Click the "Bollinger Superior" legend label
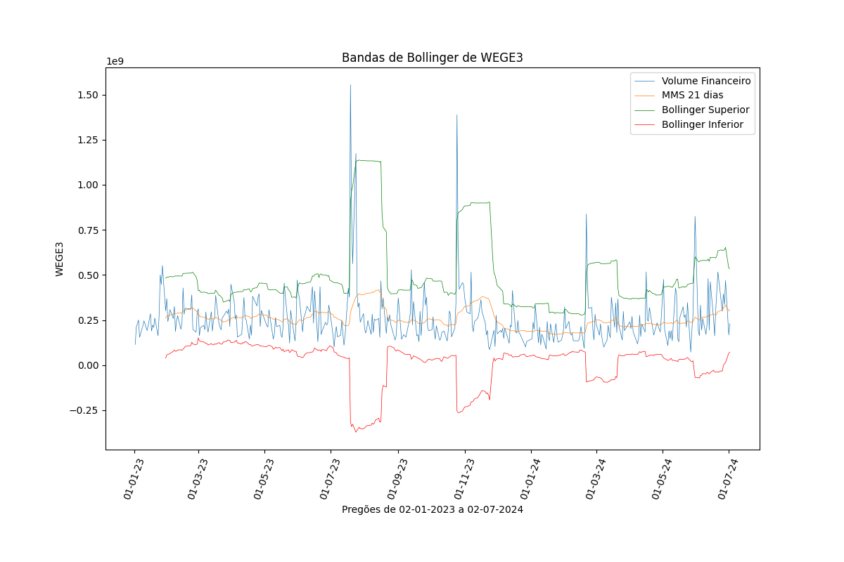The width and height of the screenshot is (844, 562). coord(705,110)
